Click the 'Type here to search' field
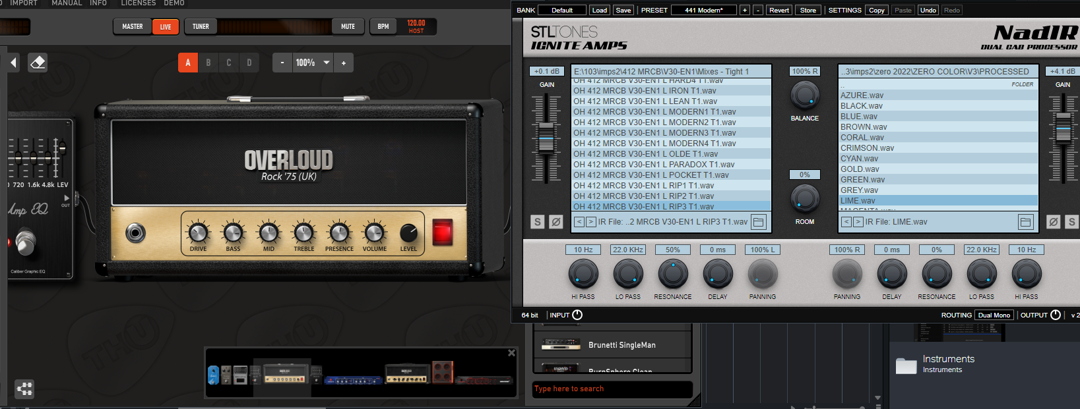Image resolution: width=1080 pixels, height=409 pixels. (x=612, y=389)
